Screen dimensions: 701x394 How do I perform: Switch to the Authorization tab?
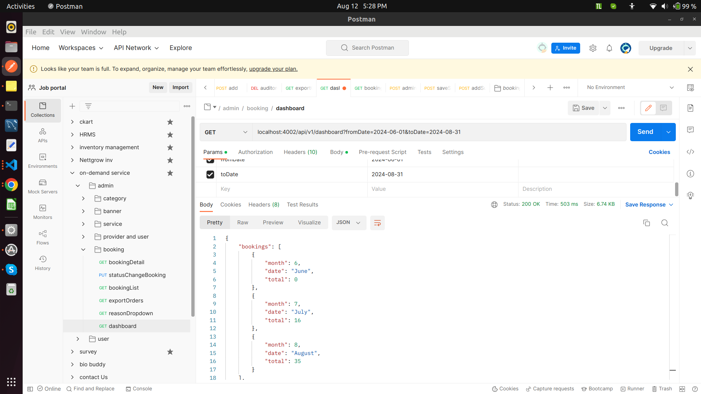[x=255, y=152]
